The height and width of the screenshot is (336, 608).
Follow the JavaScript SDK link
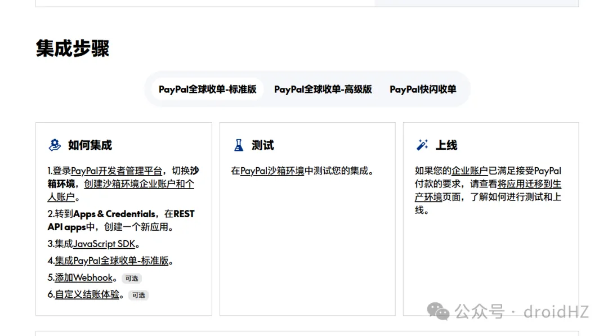(x=104, y=244)
